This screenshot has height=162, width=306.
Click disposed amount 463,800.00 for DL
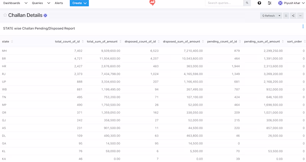(195, 136)
